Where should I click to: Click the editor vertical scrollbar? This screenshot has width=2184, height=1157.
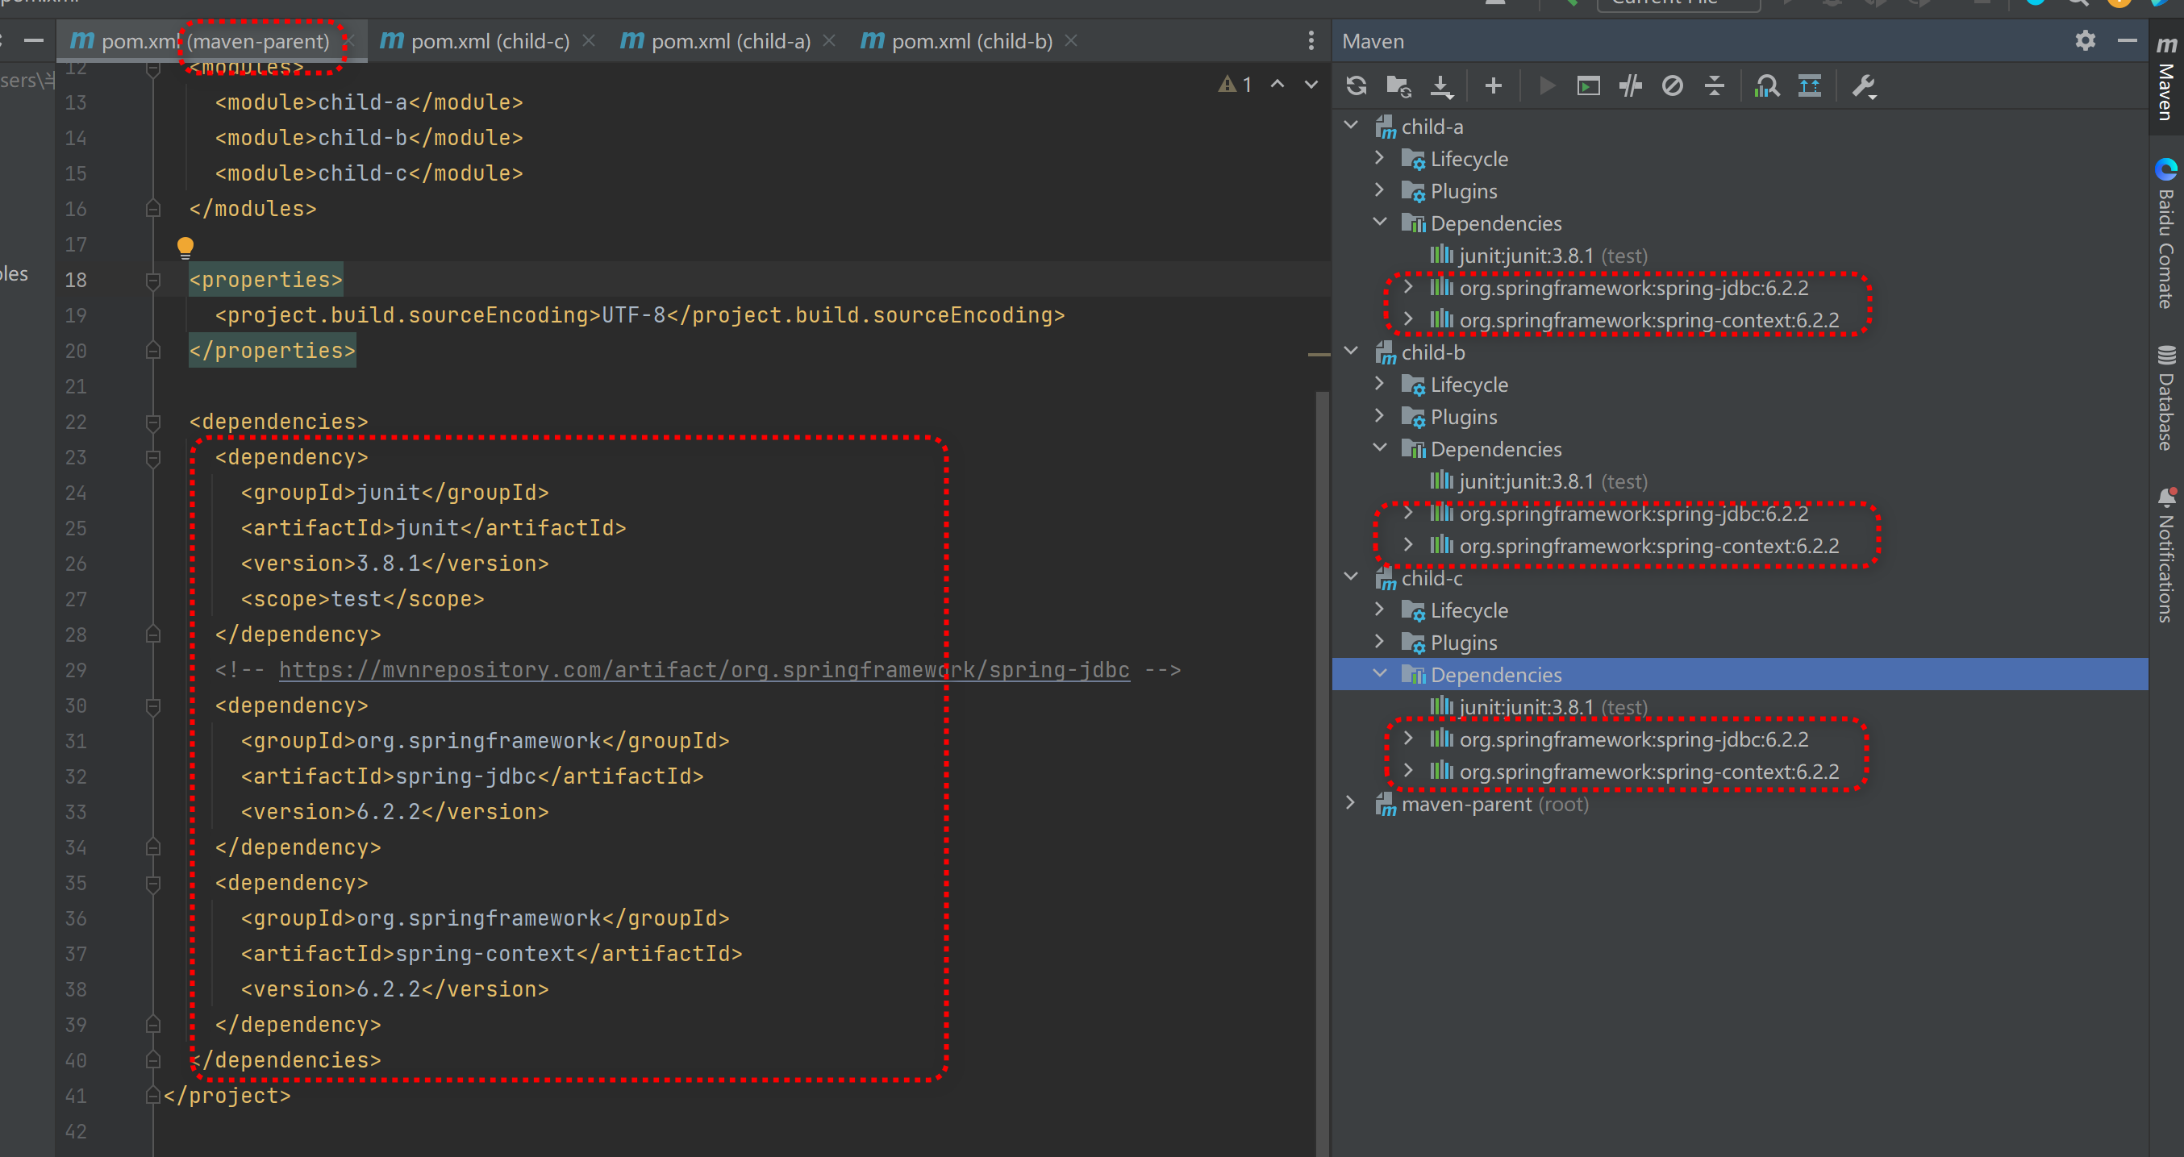coord(1323,773)
